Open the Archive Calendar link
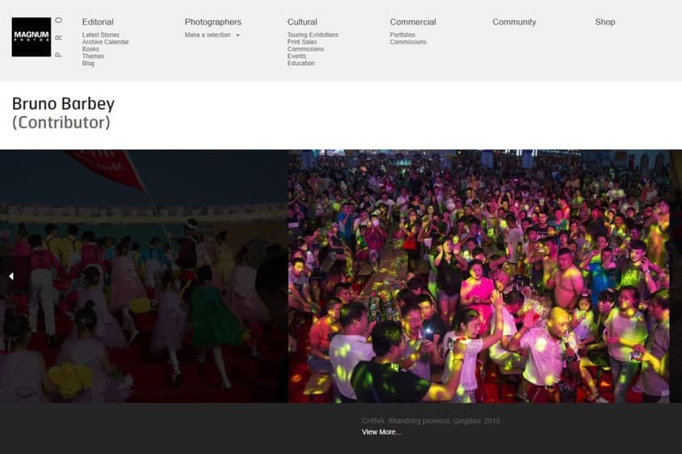 [x=105, y=42]
